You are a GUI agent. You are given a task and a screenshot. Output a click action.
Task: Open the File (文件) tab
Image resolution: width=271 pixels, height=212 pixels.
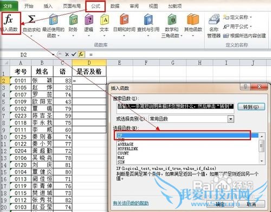[8, 6]
